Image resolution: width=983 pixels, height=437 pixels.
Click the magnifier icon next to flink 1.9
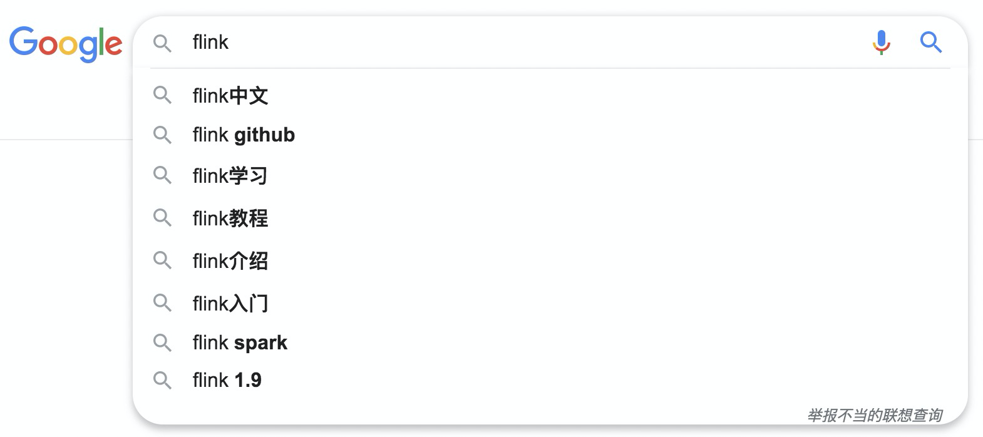tap(162, 380)
